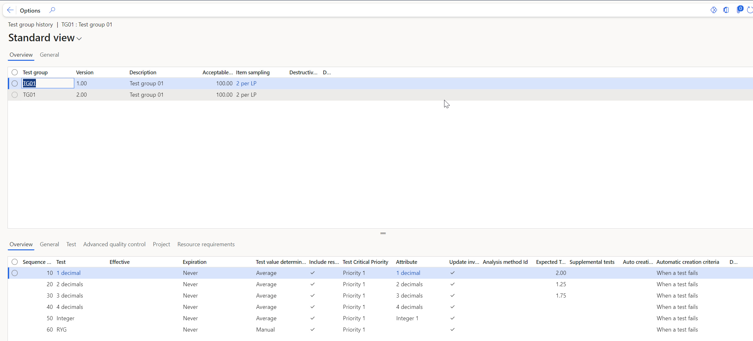Switch to upper General tab

point(49,55)
